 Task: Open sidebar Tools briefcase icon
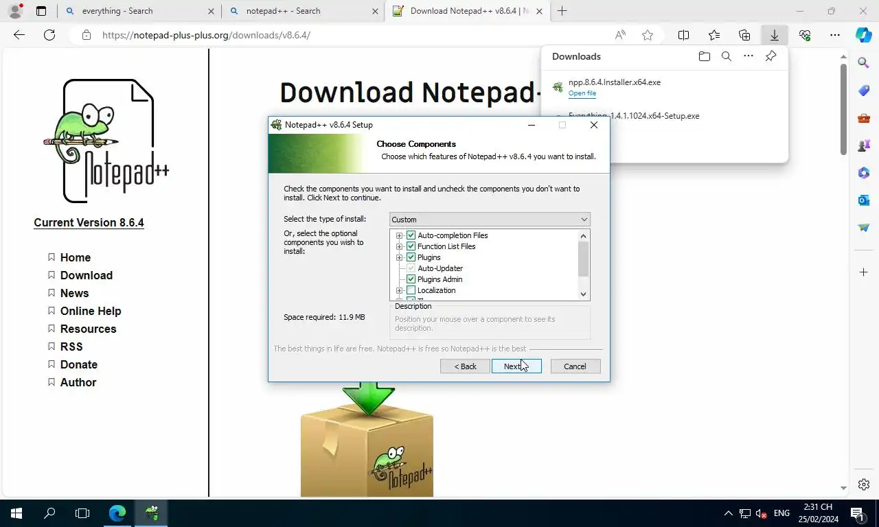point(864,118)
